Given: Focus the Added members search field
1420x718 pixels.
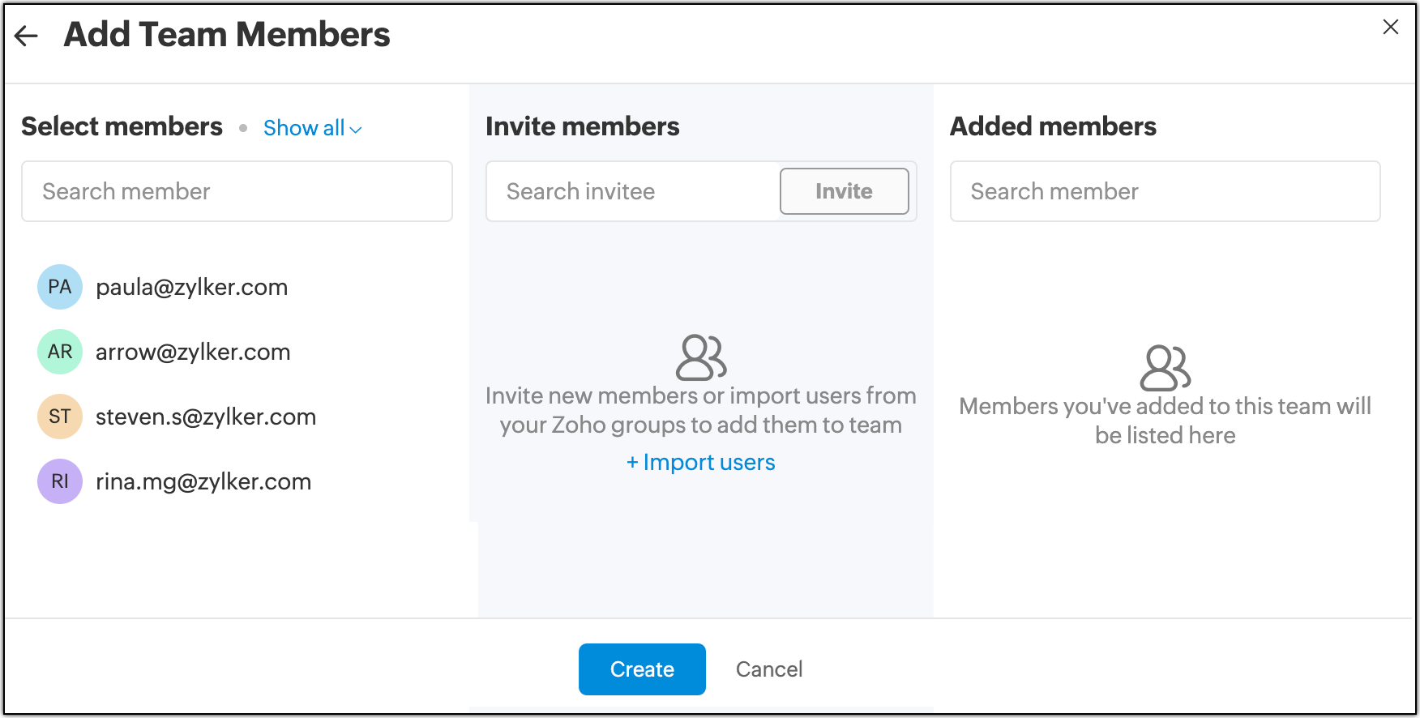Looking at the screenshot, I should pyautogui.click(x=1165, y=191).
